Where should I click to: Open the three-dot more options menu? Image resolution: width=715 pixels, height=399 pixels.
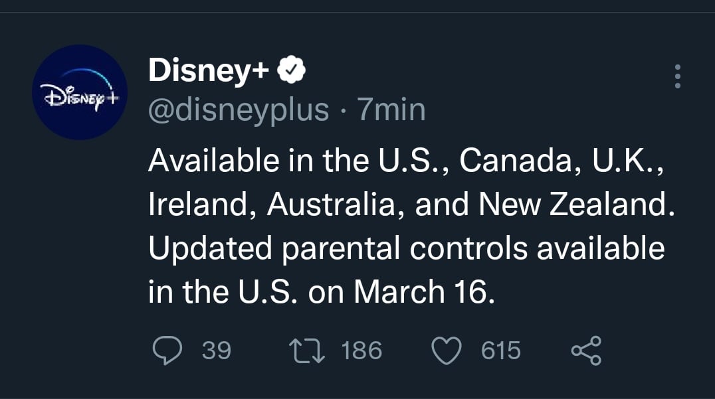click(x=677, y=77)
